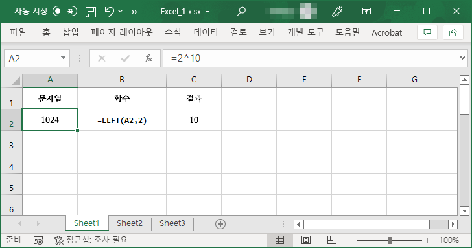This screenshot has height=248, width=472.
Task: Click the Enter checkmark formula bar icon
Action: 125,58
